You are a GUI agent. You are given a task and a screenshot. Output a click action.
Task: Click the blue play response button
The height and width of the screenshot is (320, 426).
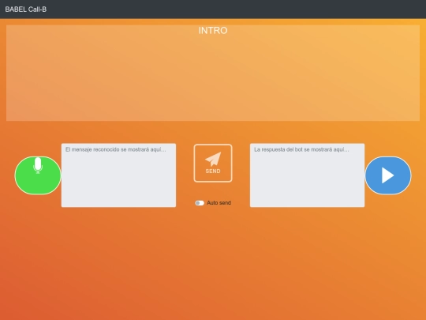click(x=388, y=175)
